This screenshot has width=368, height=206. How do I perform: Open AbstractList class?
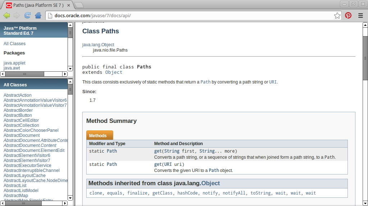15,186
